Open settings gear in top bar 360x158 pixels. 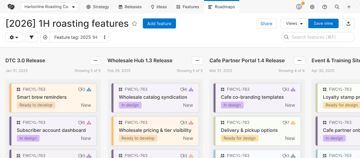pos(312,7)
